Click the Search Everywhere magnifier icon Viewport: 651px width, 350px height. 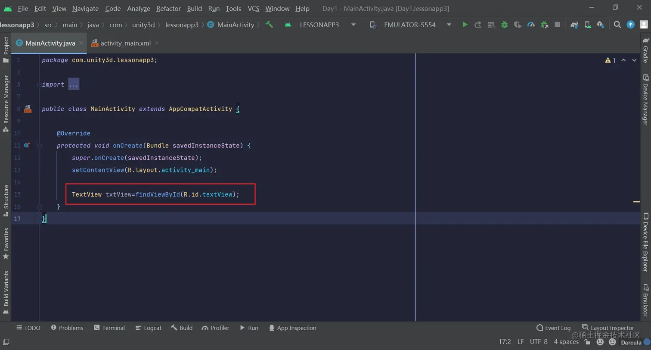tap(617, 25)
